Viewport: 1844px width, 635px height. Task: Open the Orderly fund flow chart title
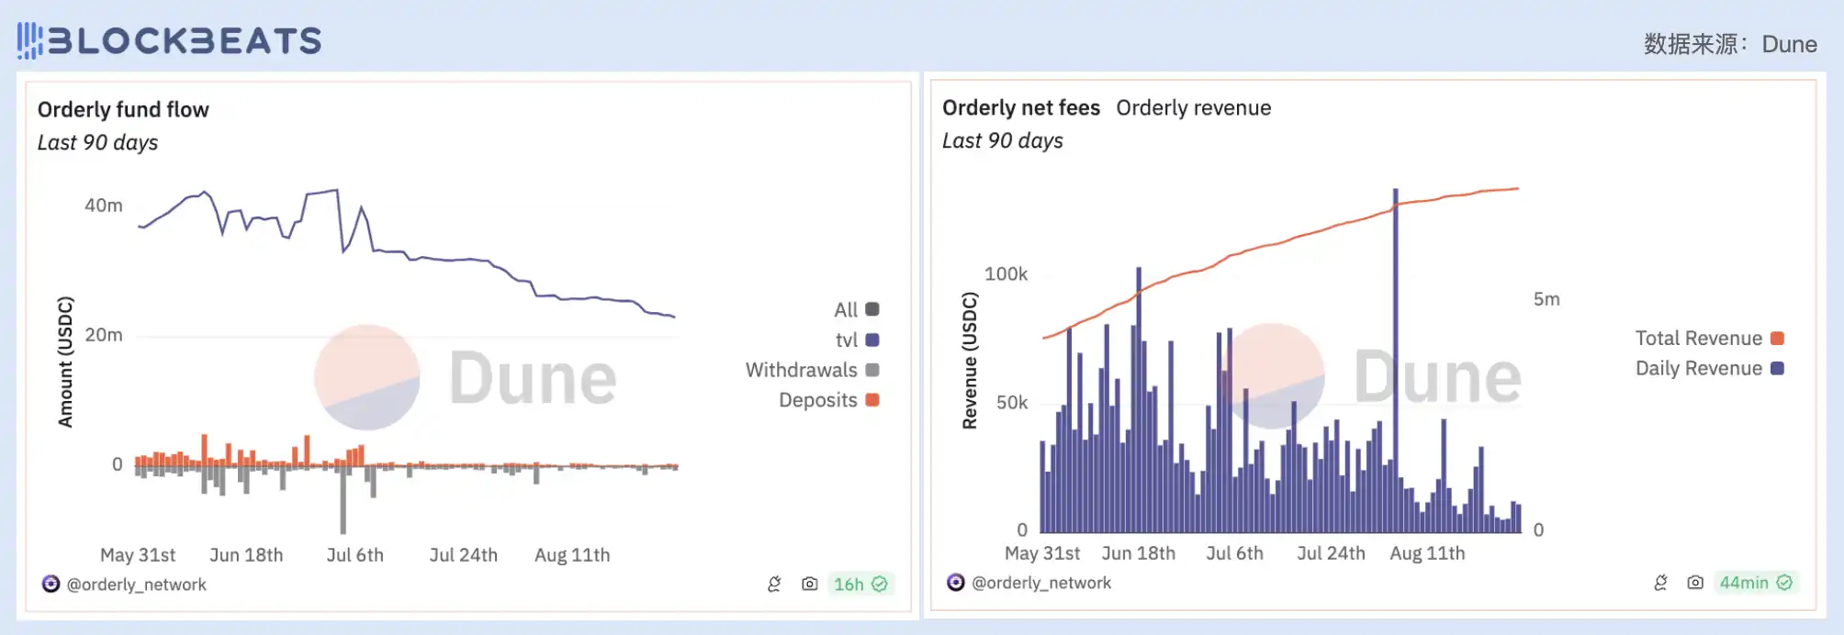[123, 109]
